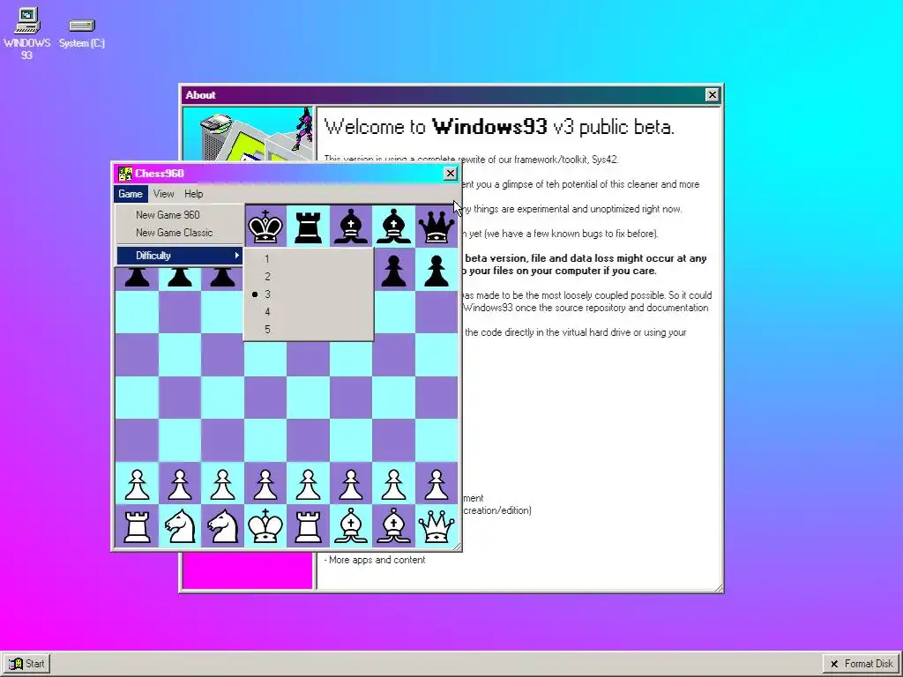Screen dimensions: 903x677
Task: Open the Help menu
Action: [193, 194]
